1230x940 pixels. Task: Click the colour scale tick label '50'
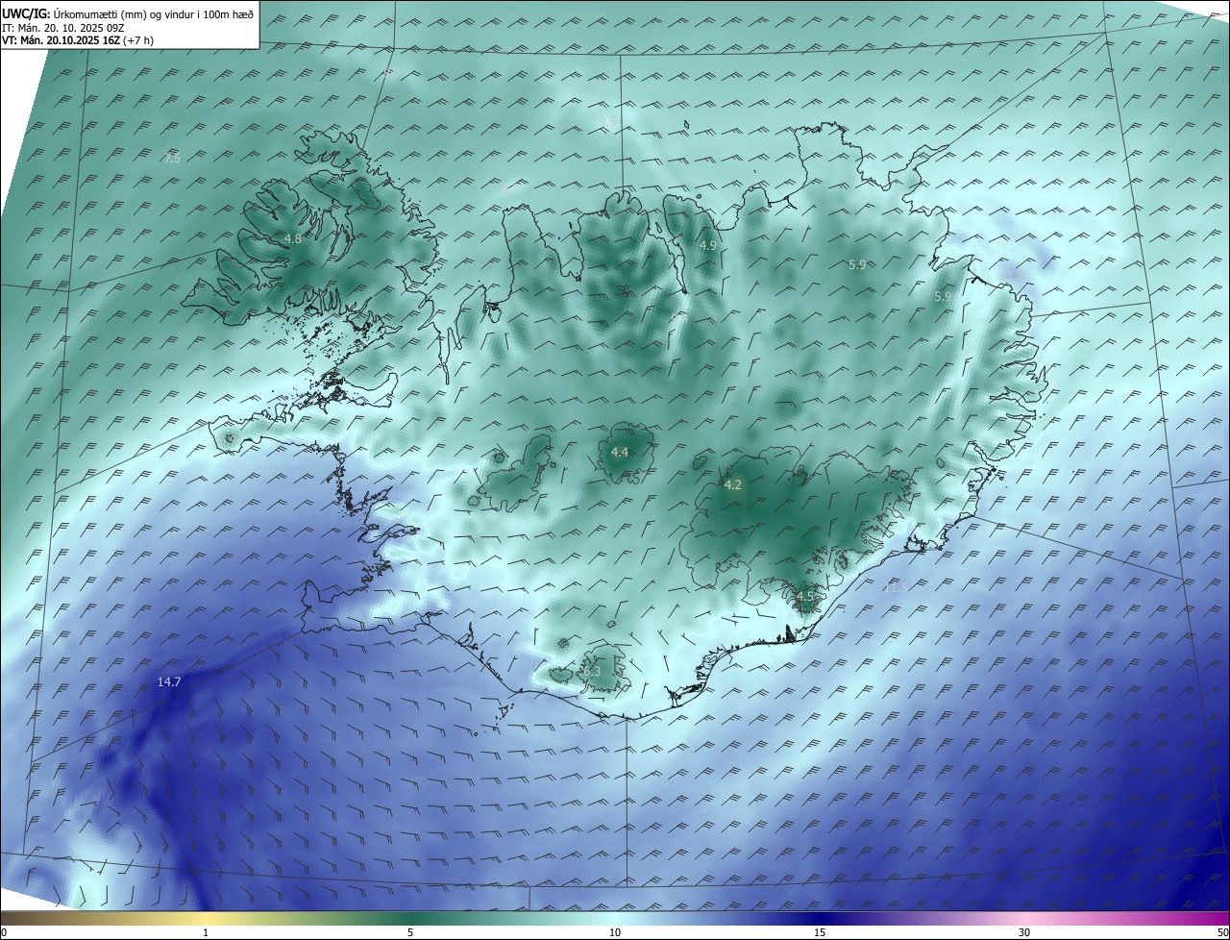pos(1221,932)
